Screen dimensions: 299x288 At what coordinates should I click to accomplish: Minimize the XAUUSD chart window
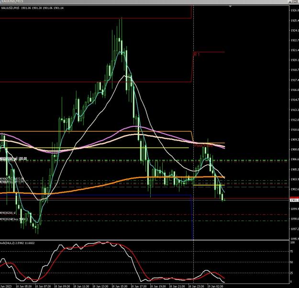coord(290,1)
